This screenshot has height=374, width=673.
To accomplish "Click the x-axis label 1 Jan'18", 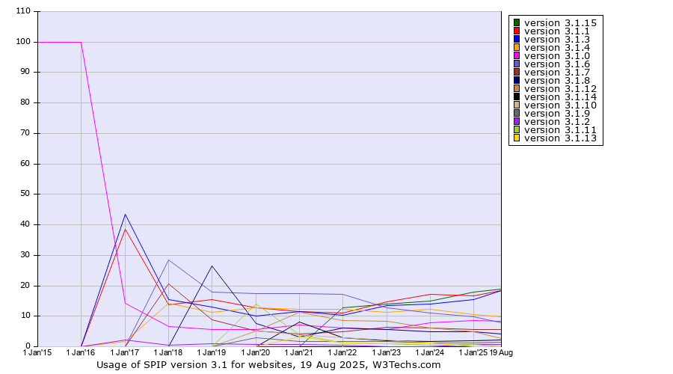I will point(168,352).
